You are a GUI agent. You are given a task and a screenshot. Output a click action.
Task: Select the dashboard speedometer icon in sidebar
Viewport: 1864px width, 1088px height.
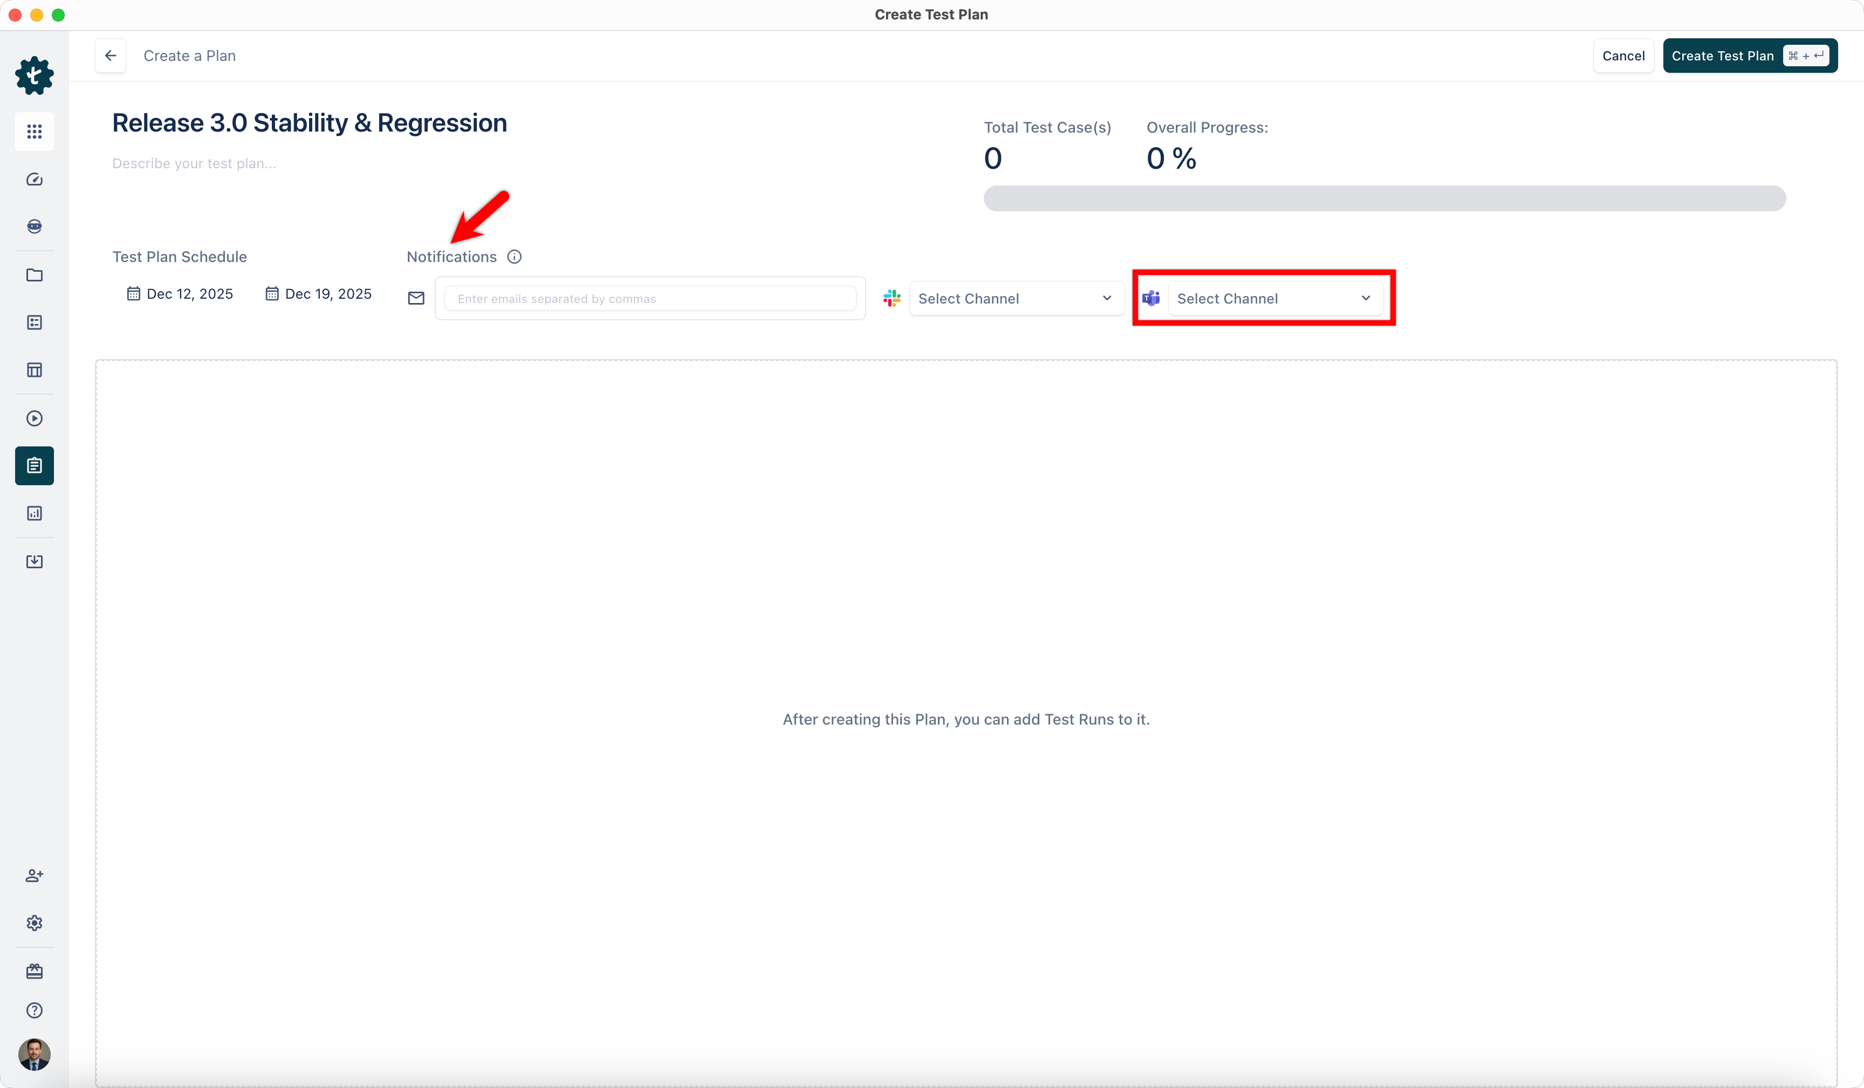[34, 179]
